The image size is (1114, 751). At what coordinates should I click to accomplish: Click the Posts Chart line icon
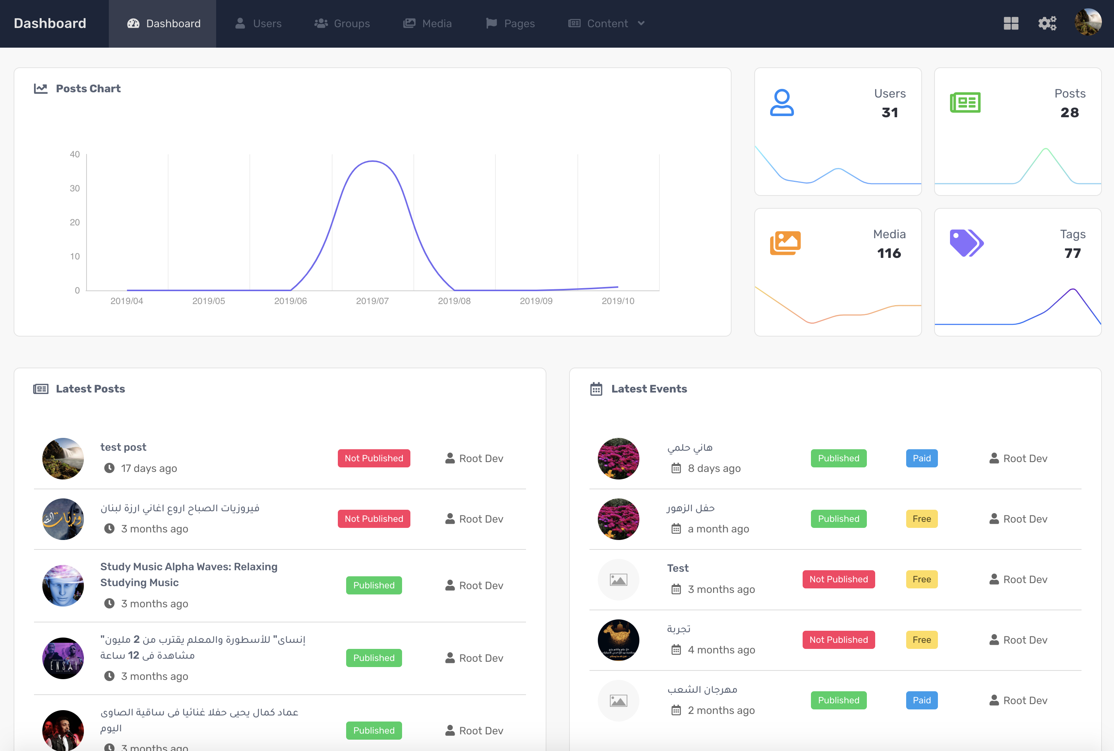tap(41, 88)
